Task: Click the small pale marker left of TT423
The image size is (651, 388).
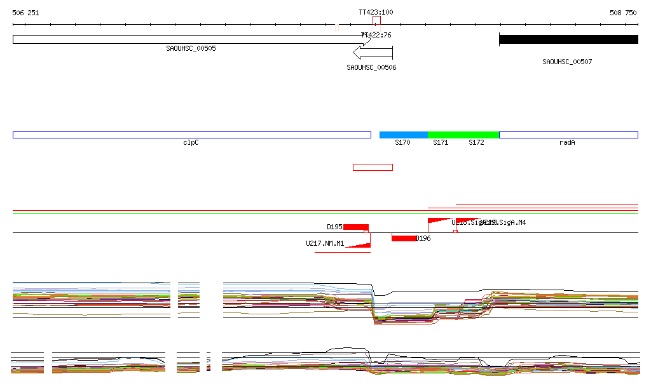Action: click(x=336, y=27)
